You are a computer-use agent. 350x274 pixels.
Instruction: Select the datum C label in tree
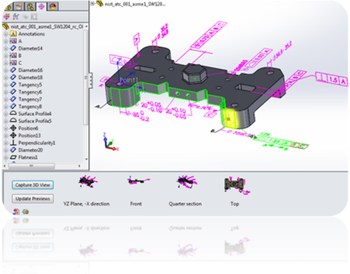tap(20, 63)
